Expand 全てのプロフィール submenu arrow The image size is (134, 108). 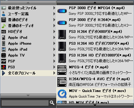(54, 73)
